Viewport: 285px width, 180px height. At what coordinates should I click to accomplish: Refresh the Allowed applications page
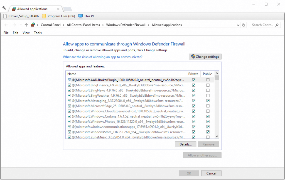[x=244, y=25]
